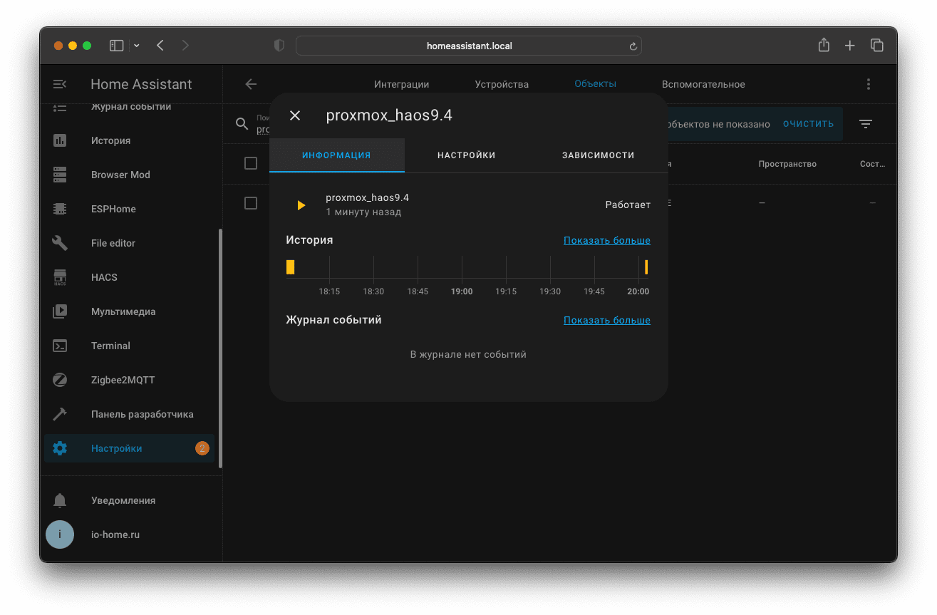Collapse the Home Assistant sidebar menu
Screen dimensions: 937x615
point(60,84)
